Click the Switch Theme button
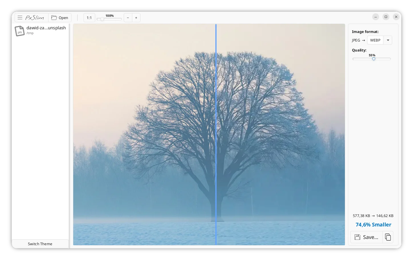Viewport: 413px width, 260px height. pos(40,244)
